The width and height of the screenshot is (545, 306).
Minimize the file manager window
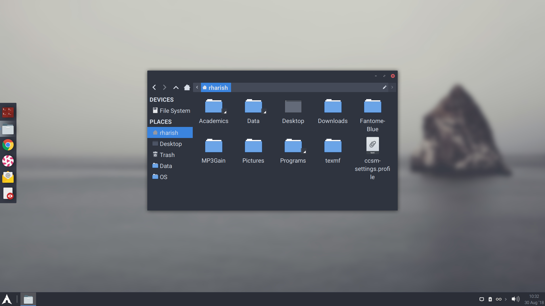tap(376, 76)
